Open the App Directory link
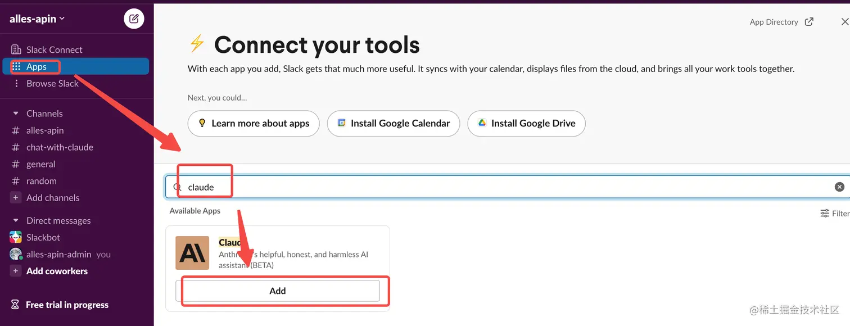Image resolution: width=850 pixels, height=326 pixels. pyautogui.click(x=774, y=22)
